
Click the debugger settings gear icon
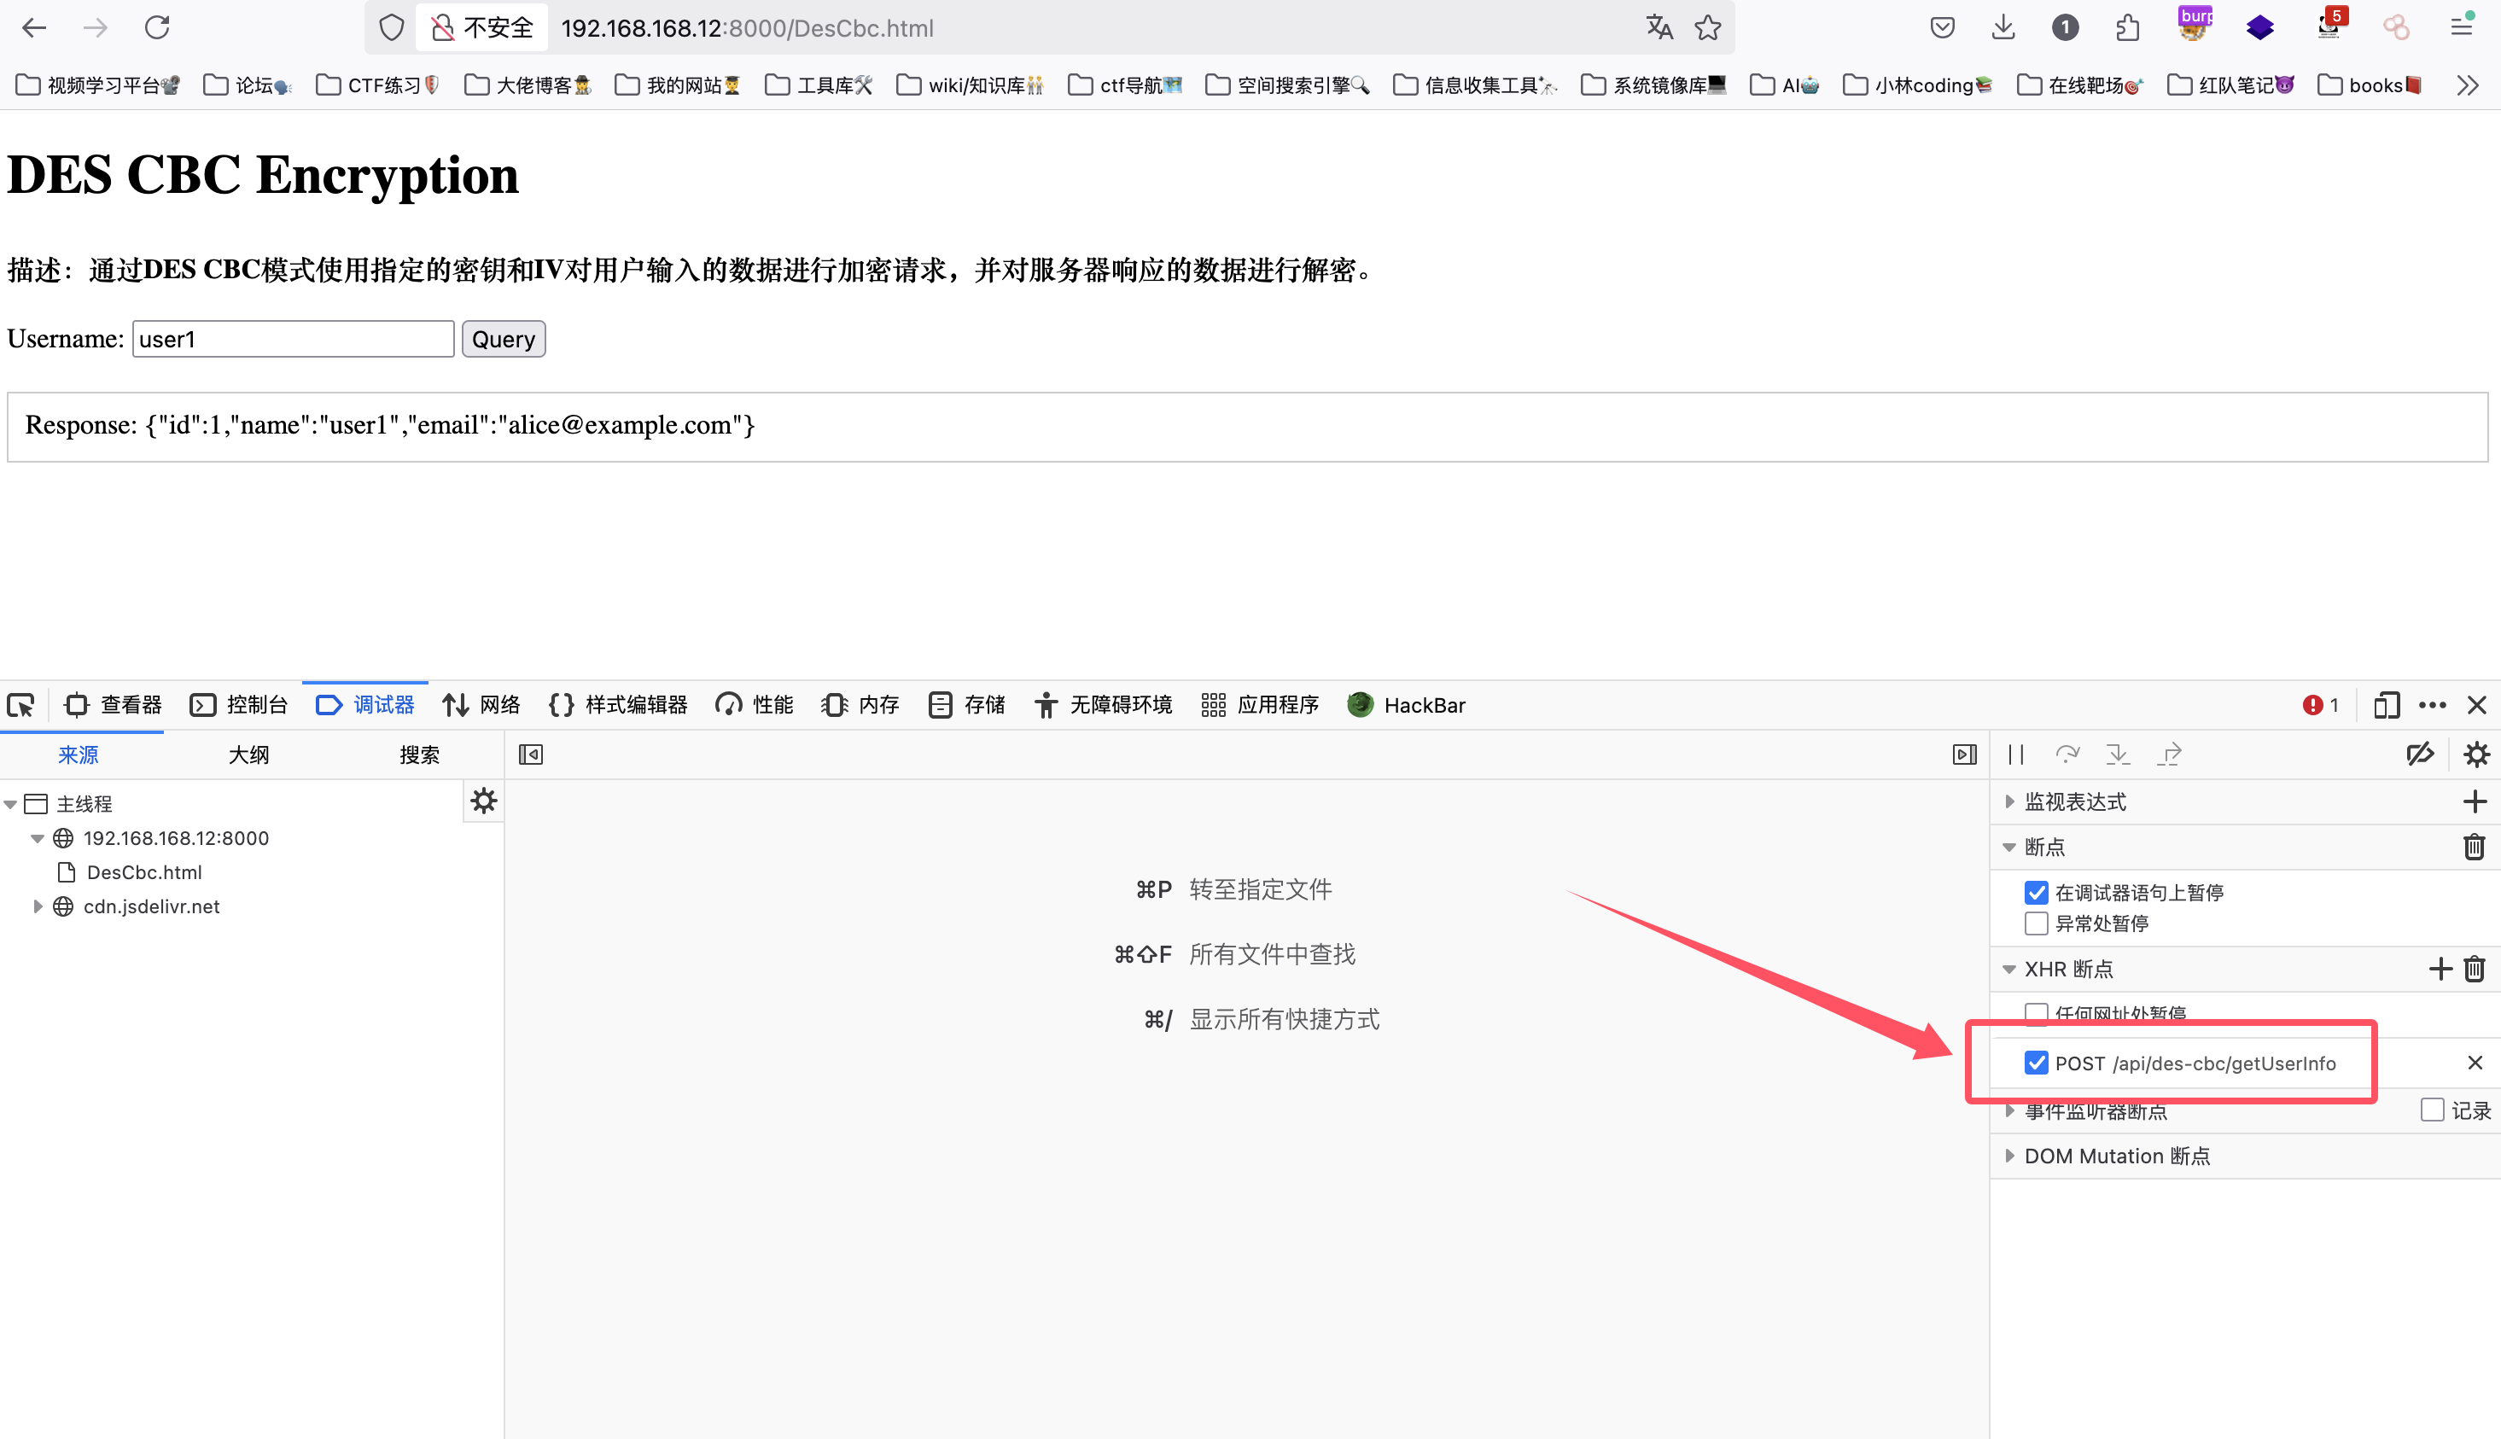coord(2475,755)
